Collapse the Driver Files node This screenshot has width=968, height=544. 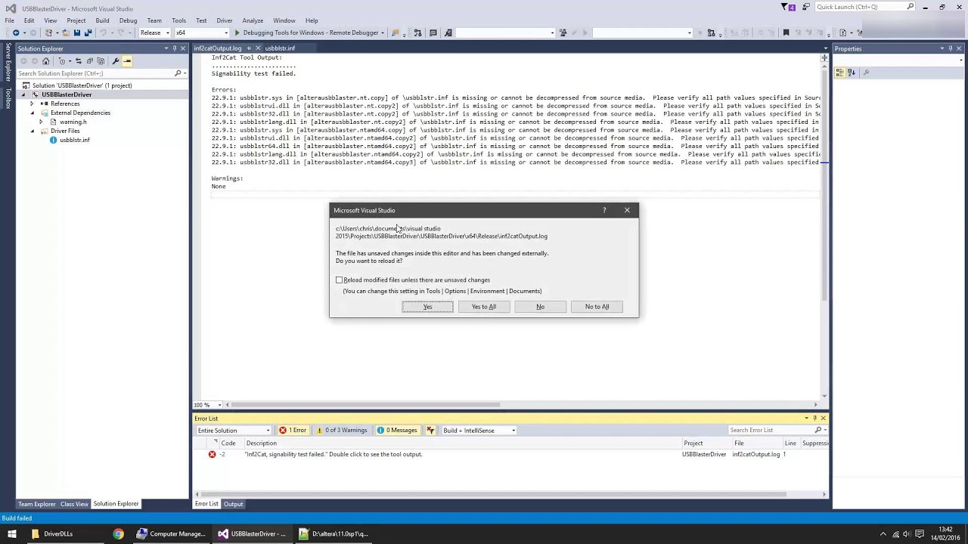click(x=33, y=131)
